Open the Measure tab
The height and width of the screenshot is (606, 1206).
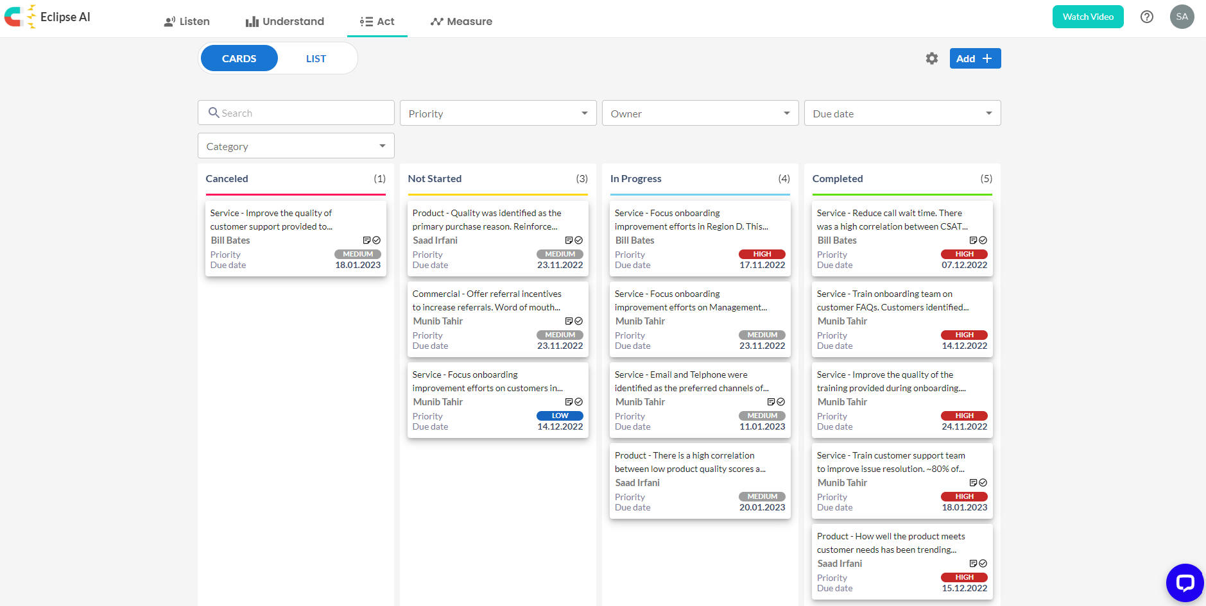click(x=461, y=21)
